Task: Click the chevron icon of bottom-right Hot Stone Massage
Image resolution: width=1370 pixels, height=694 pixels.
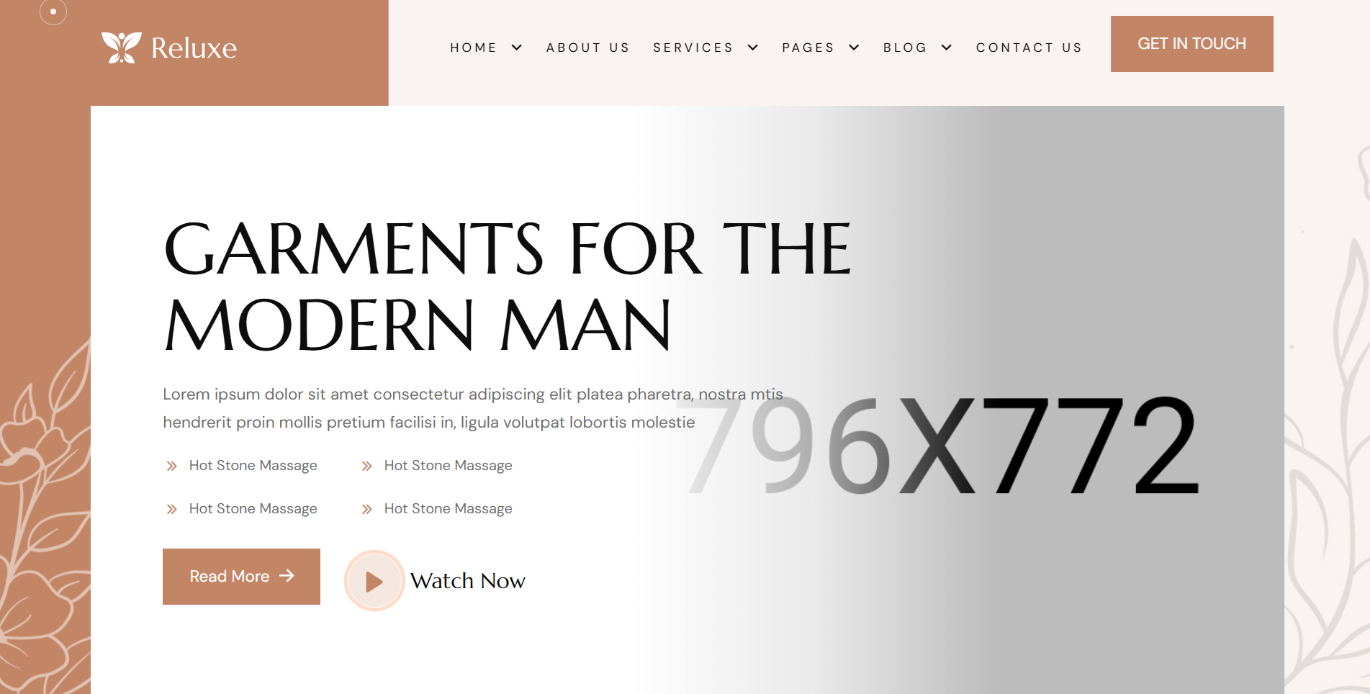Action: [366, 509]
